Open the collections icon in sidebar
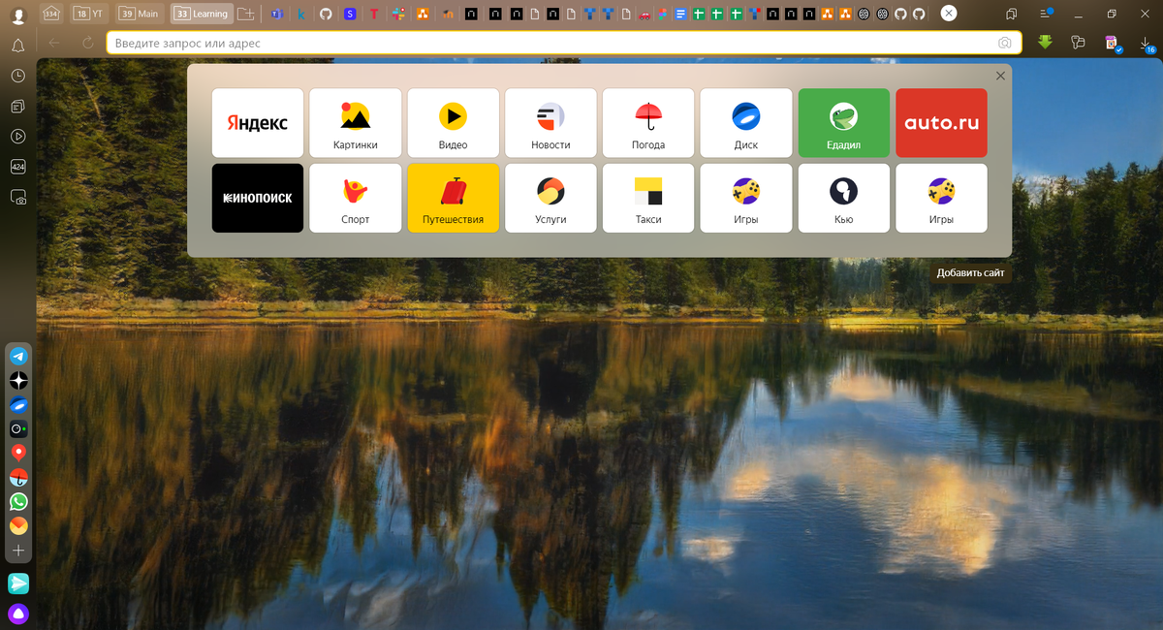The height and width of the screenshot is (630, 1163). tap(17, 106)
